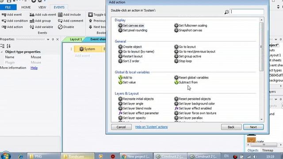Open the EVENTS ribbon tab

coord(59,8)
